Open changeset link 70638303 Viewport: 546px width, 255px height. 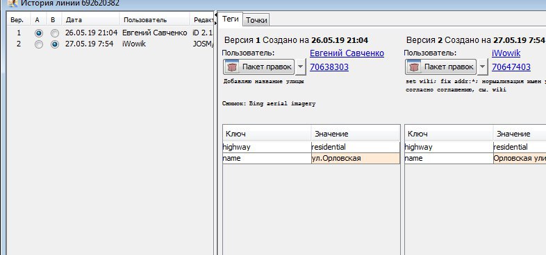(329, 67)
